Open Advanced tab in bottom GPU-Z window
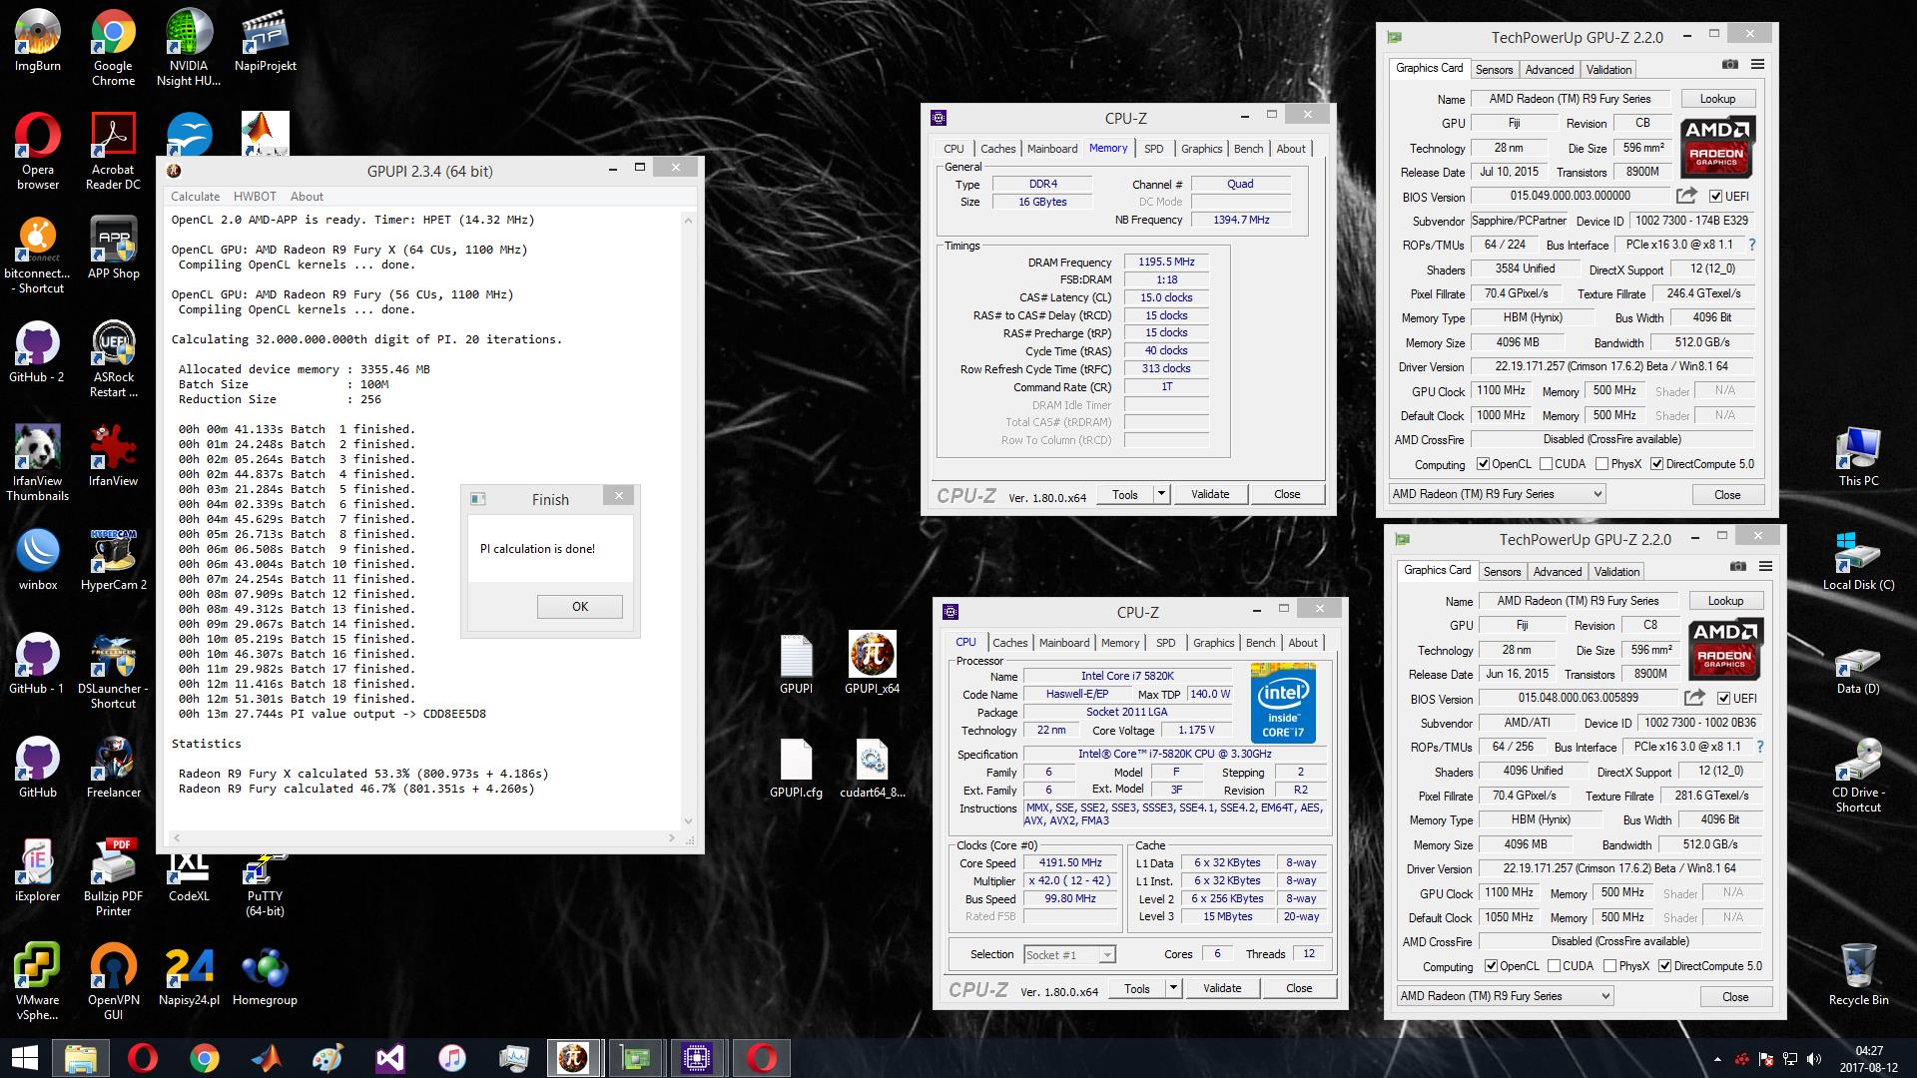 point(1557,571)
